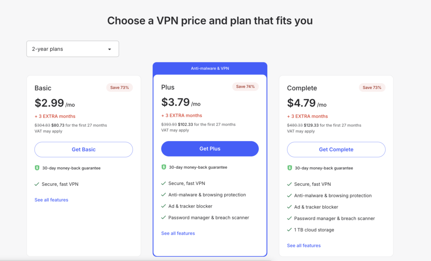This screenshot has height=261, width=431.
Task: Click the shield icon on the Plus plan
Action: pyautogui.click(x=164, y=167)
